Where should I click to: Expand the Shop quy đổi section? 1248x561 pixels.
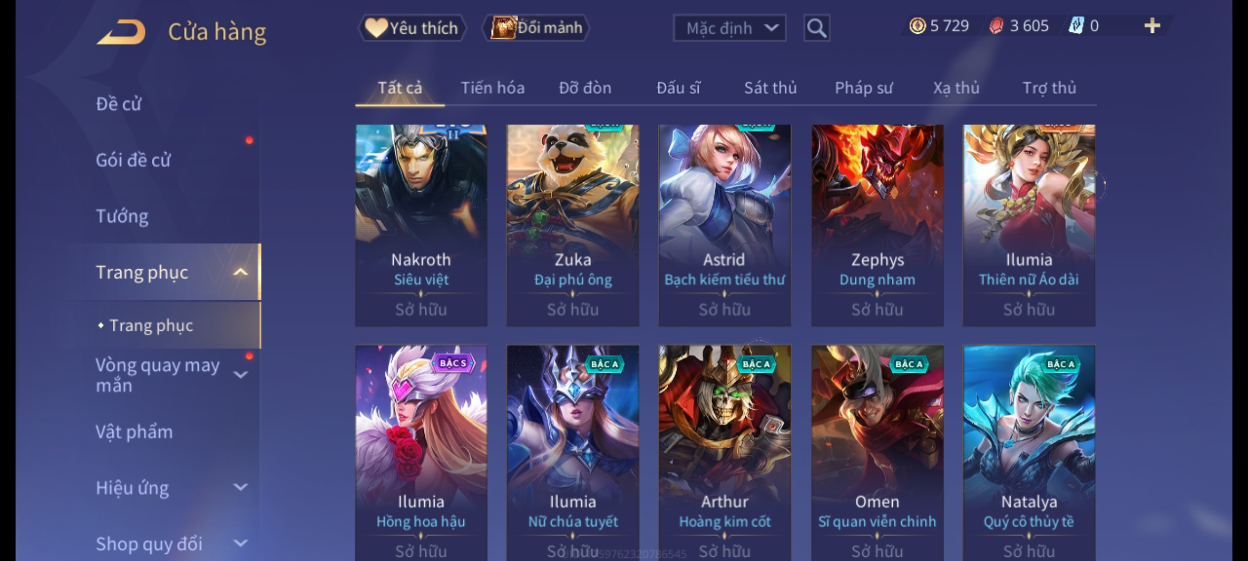pos(240,543)
